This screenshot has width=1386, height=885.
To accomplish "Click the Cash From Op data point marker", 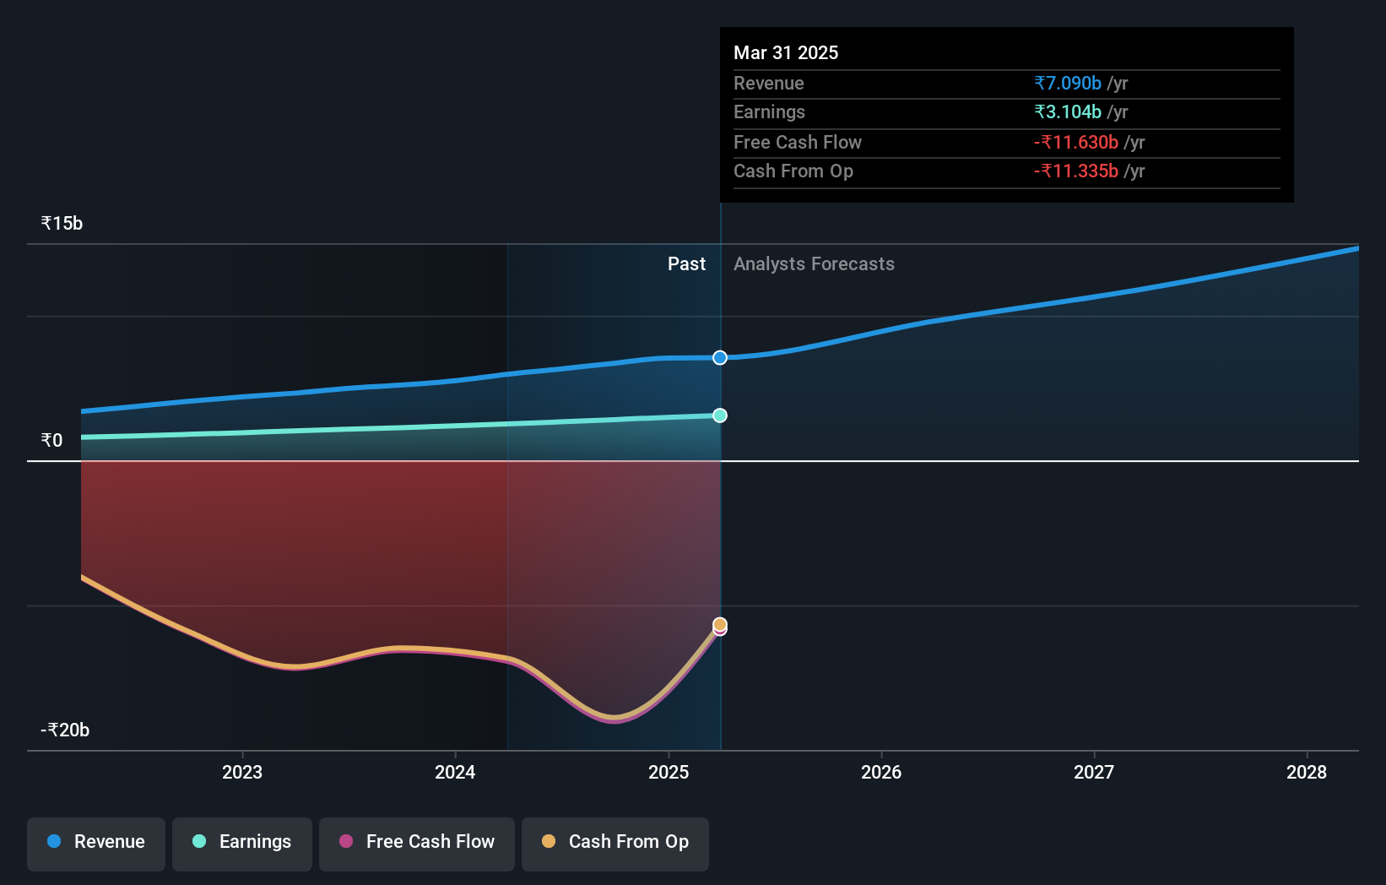I will tap(720, 624).
